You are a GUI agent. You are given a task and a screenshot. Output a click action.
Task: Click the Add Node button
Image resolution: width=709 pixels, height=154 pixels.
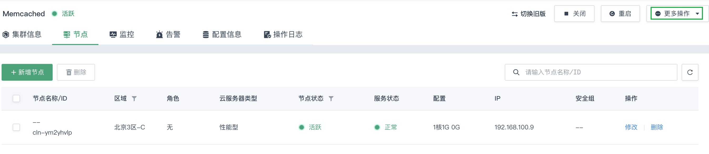pos(27,72)
